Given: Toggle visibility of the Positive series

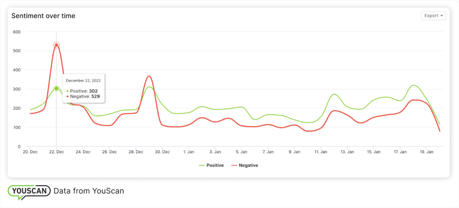Looking at the screenshot, I should click(216, 165).
